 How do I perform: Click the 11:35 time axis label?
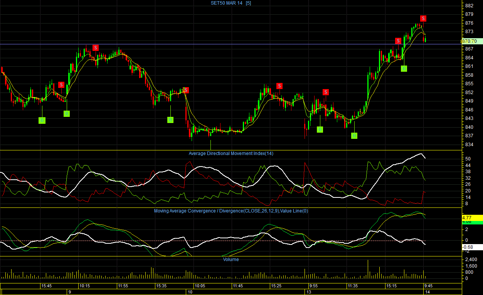coord(353,286)
